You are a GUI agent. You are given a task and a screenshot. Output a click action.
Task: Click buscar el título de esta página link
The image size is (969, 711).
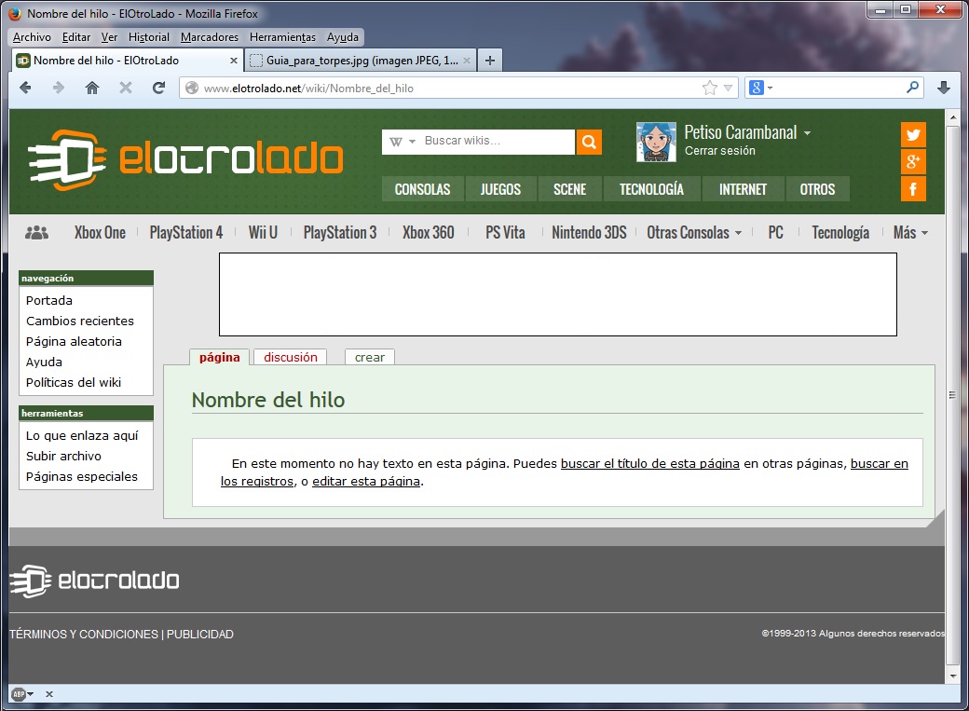[x=650, y=464]
